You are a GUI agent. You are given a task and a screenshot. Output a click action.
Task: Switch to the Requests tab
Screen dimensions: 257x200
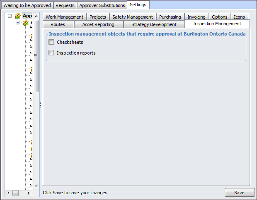coord(65,5)
